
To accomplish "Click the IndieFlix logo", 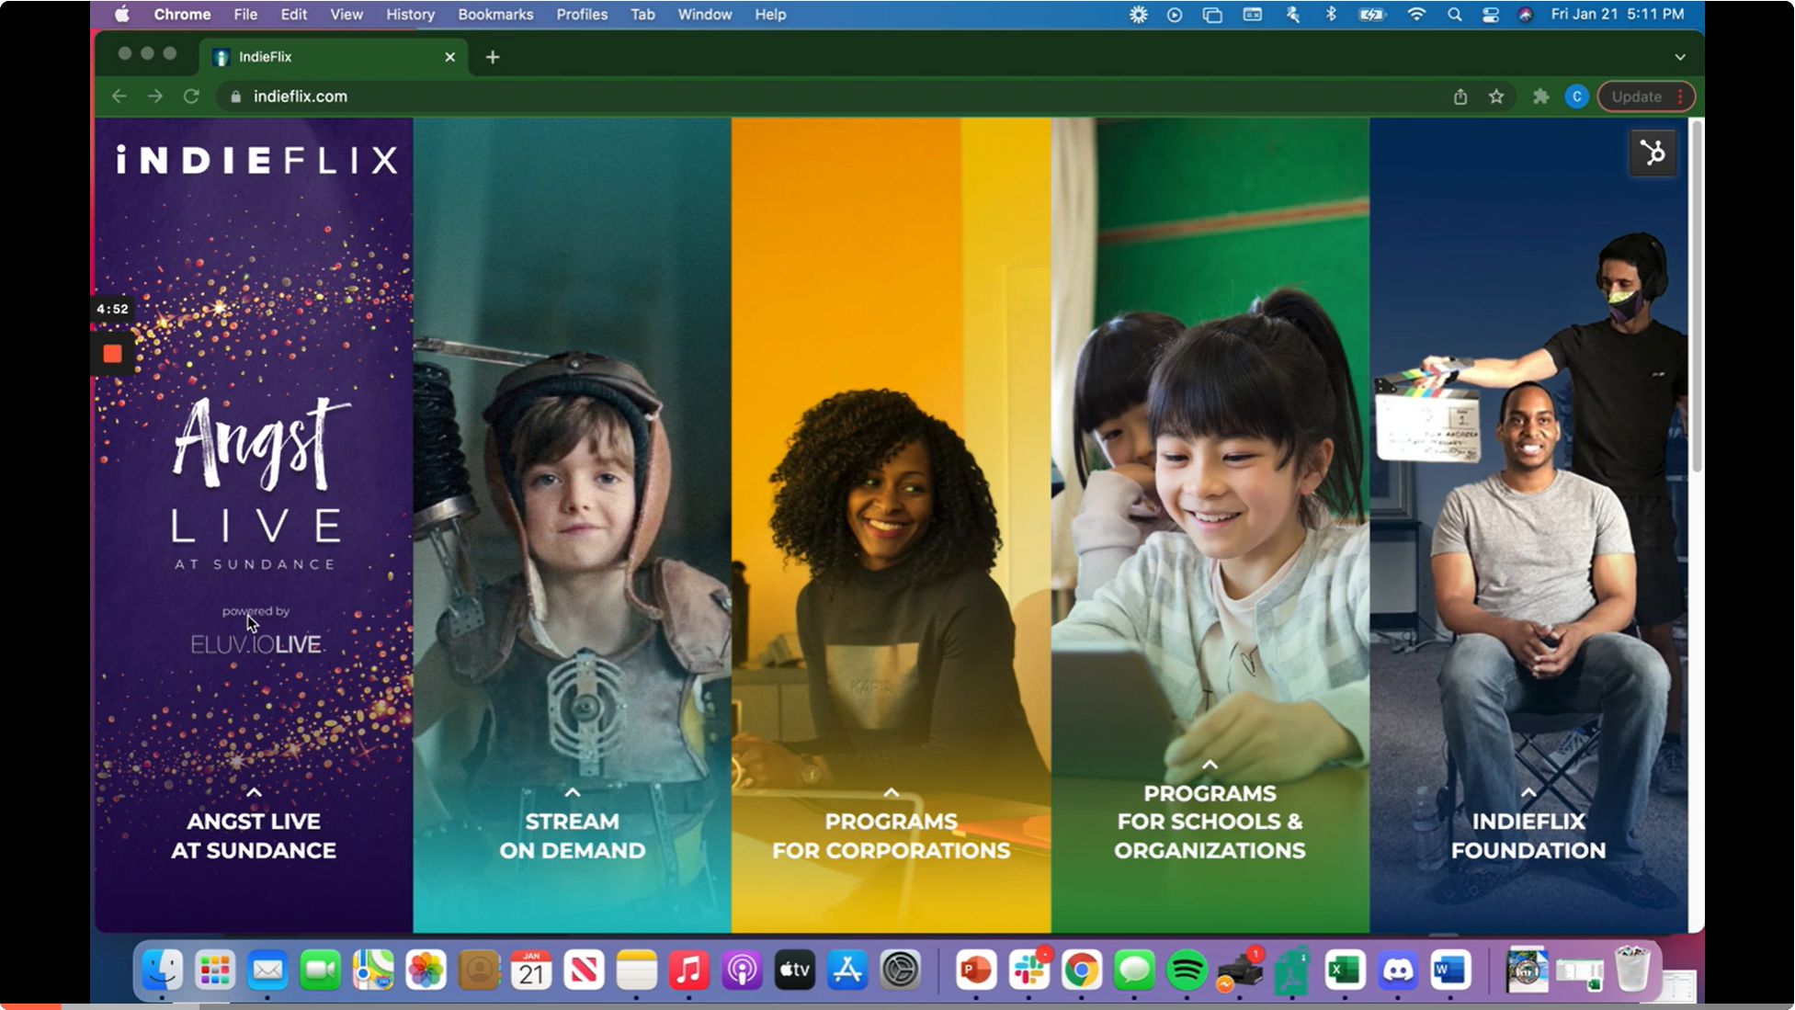I will point(257,160).
